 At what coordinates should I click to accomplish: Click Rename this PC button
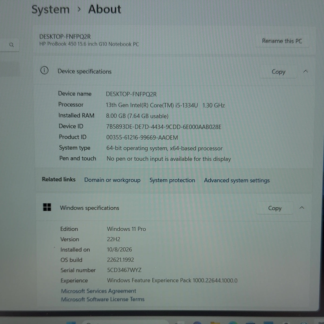(x=282, y=41)
